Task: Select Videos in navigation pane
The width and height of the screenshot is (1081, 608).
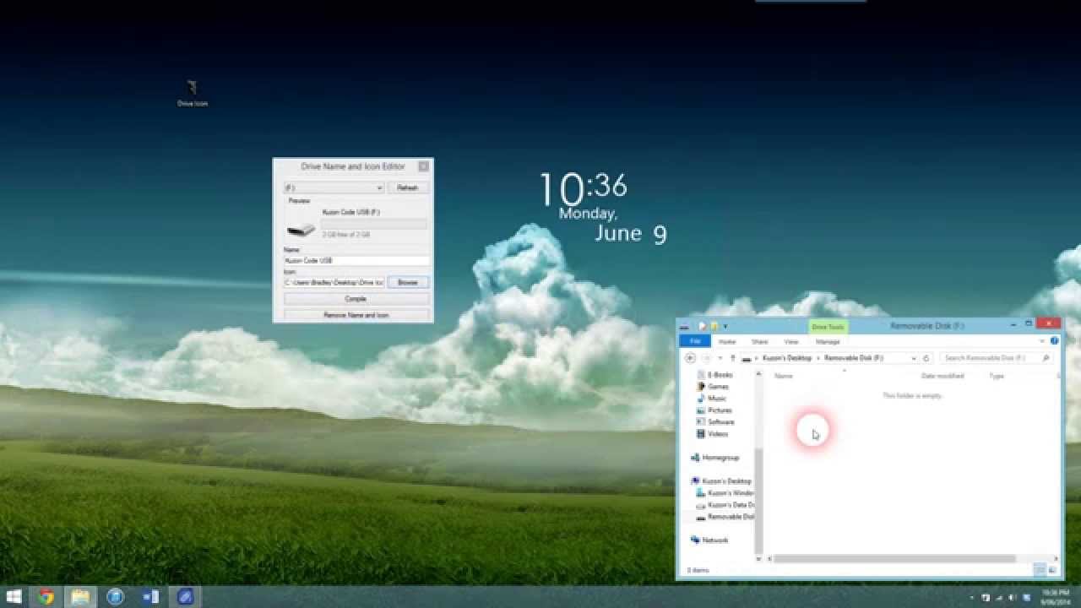Action: click(x=713, y=433)
